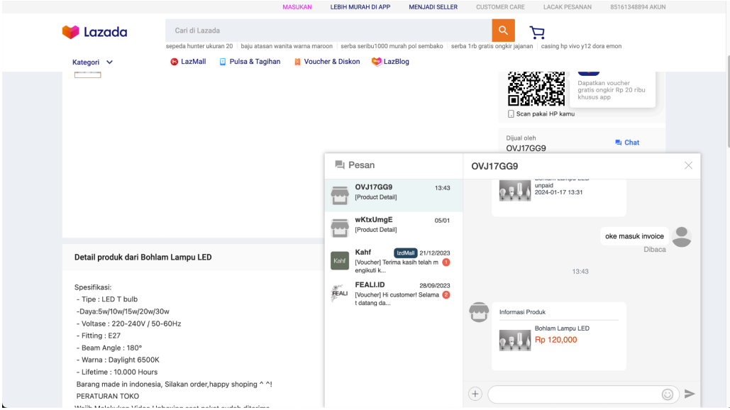Open the emoji smiley picker

click(667, 394)
